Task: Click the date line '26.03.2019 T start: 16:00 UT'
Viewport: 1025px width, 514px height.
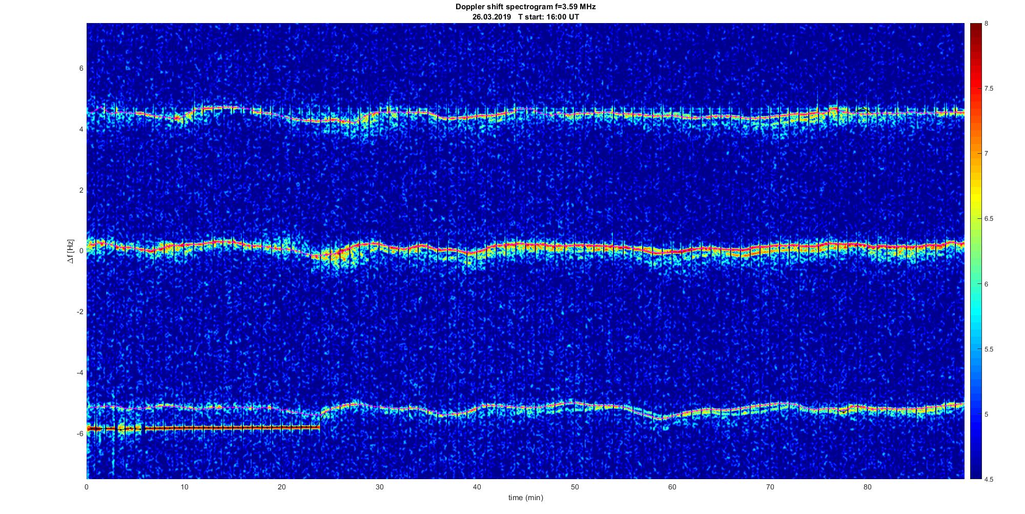Action: pos(525,16)
